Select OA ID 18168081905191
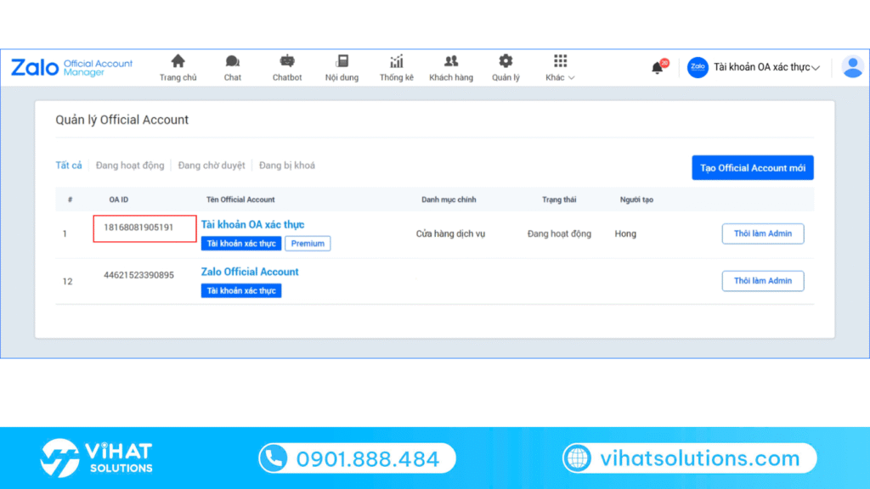This screenshot has width=870, height=489. click(x=138, y=228)
